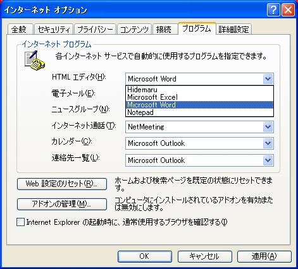Viewport: 298px width, 269px height.
Task: Click the ニュースグループ(N) label
Action: [x=81, y=109]
